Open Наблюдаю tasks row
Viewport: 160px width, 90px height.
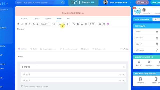coord(146,50)
